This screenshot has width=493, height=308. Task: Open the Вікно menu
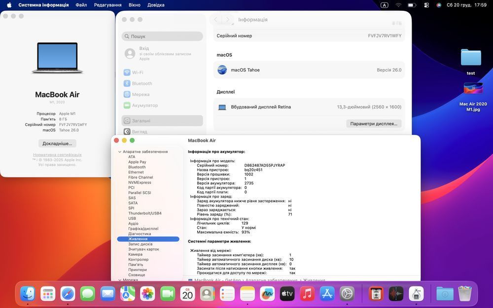tap(135, 5)
